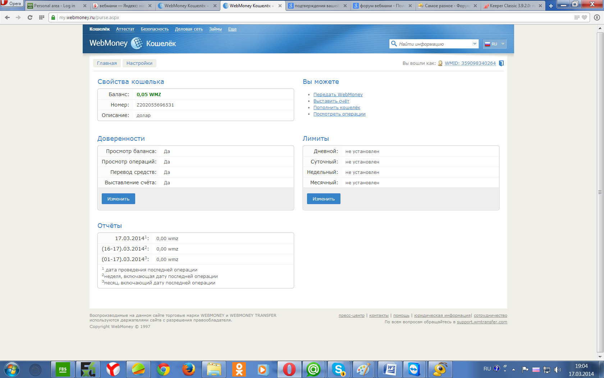Reload the page with the refresh icon
Image resolution: width=604 pixels, height=378 pixels.
(x=30, y=17)
